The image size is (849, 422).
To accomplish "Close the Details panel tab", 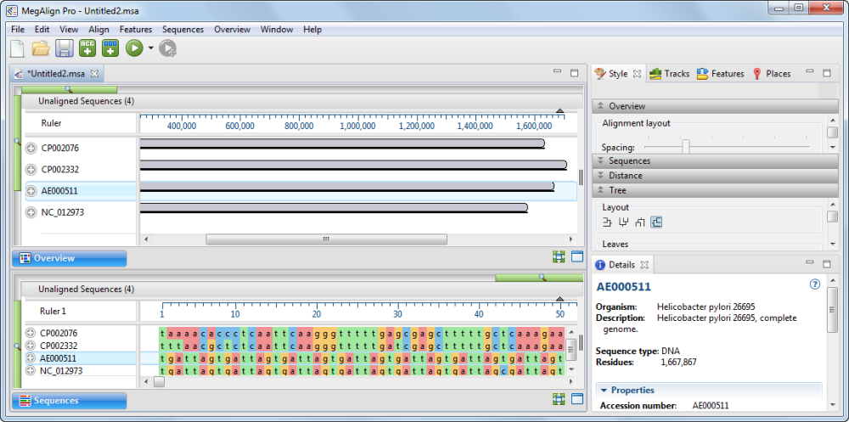I will (644, 265).
